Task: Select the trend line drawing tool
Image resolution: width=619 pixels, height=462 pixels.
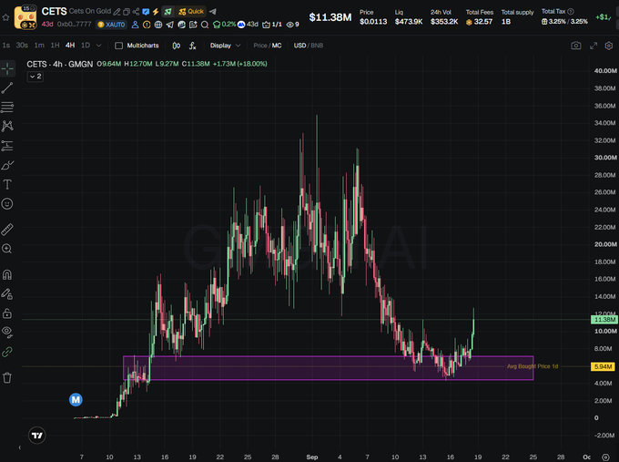Action: coord(7,87)
